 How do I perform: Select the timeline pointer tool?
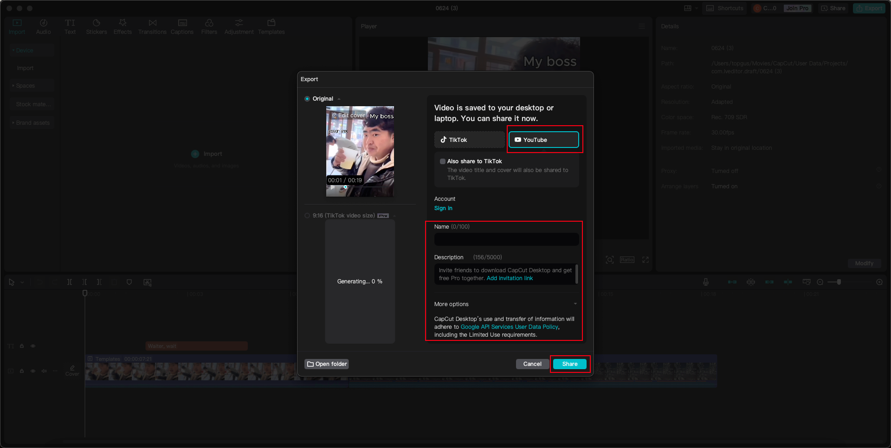pos(12,282)
